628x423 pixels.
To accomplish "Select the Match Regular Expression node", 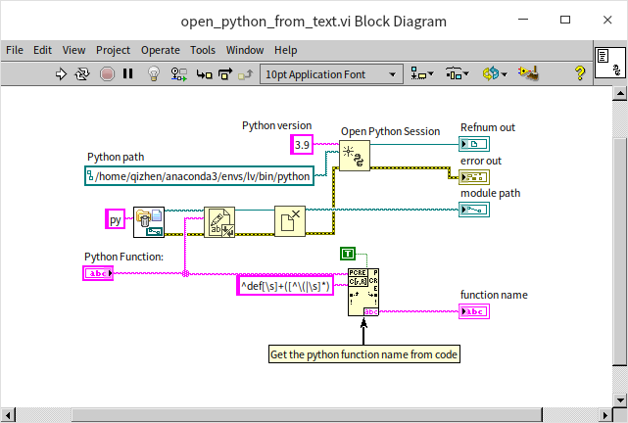I will point(362,291).
